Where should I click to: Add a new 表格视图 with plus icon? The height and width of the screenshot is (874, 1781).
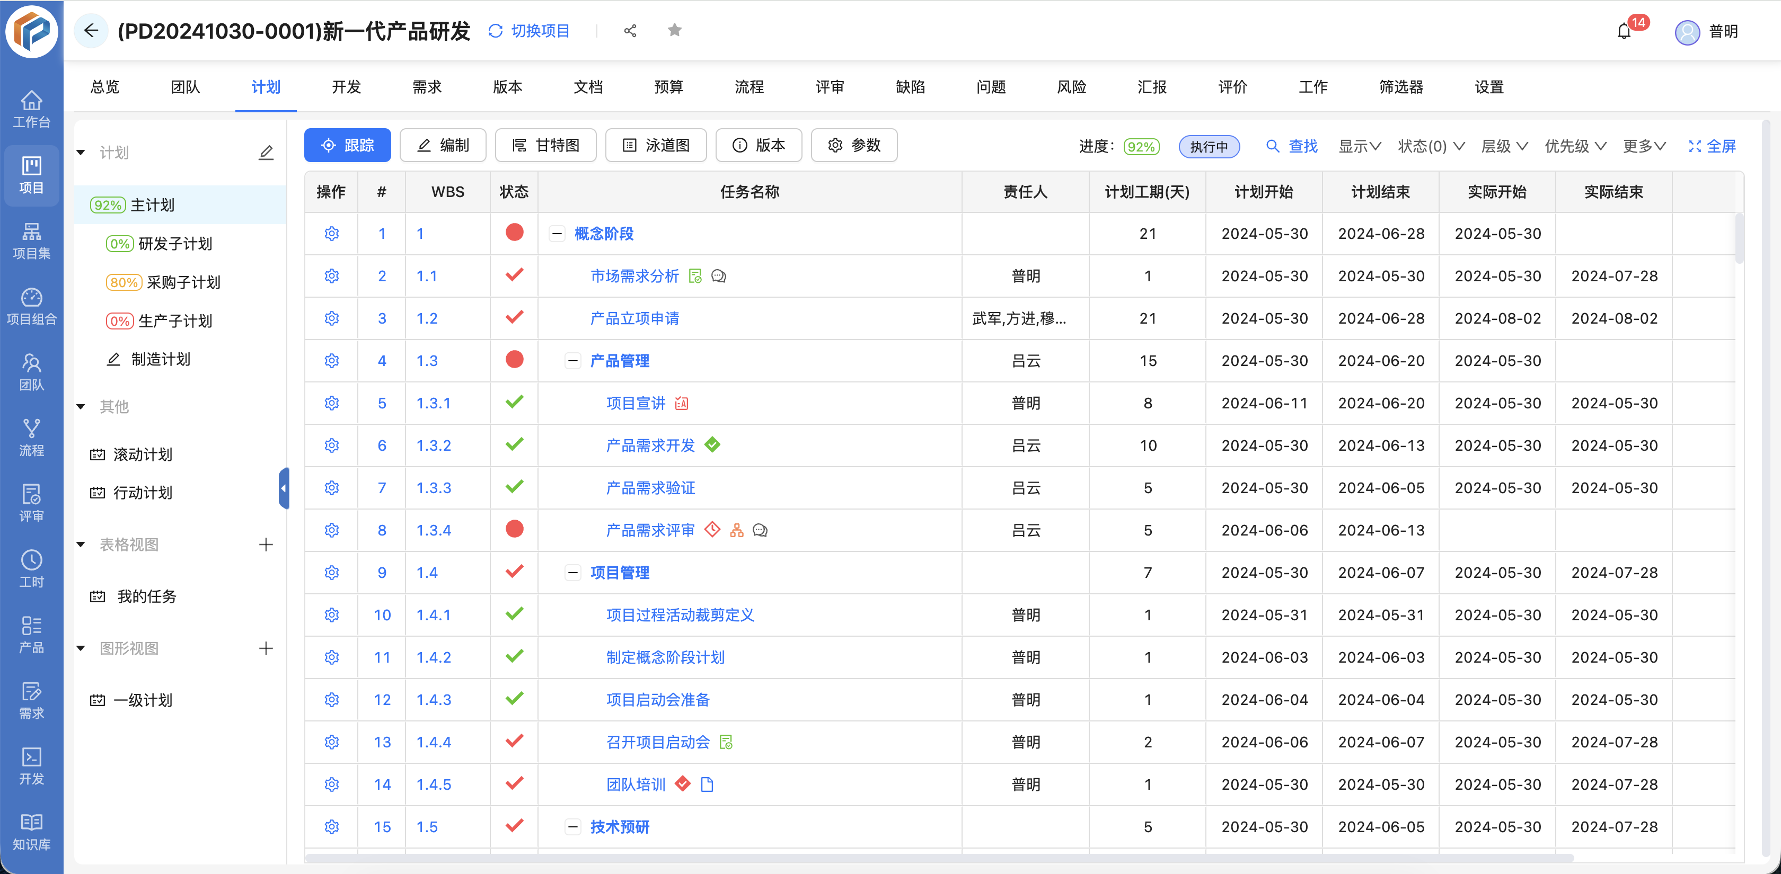266,545
